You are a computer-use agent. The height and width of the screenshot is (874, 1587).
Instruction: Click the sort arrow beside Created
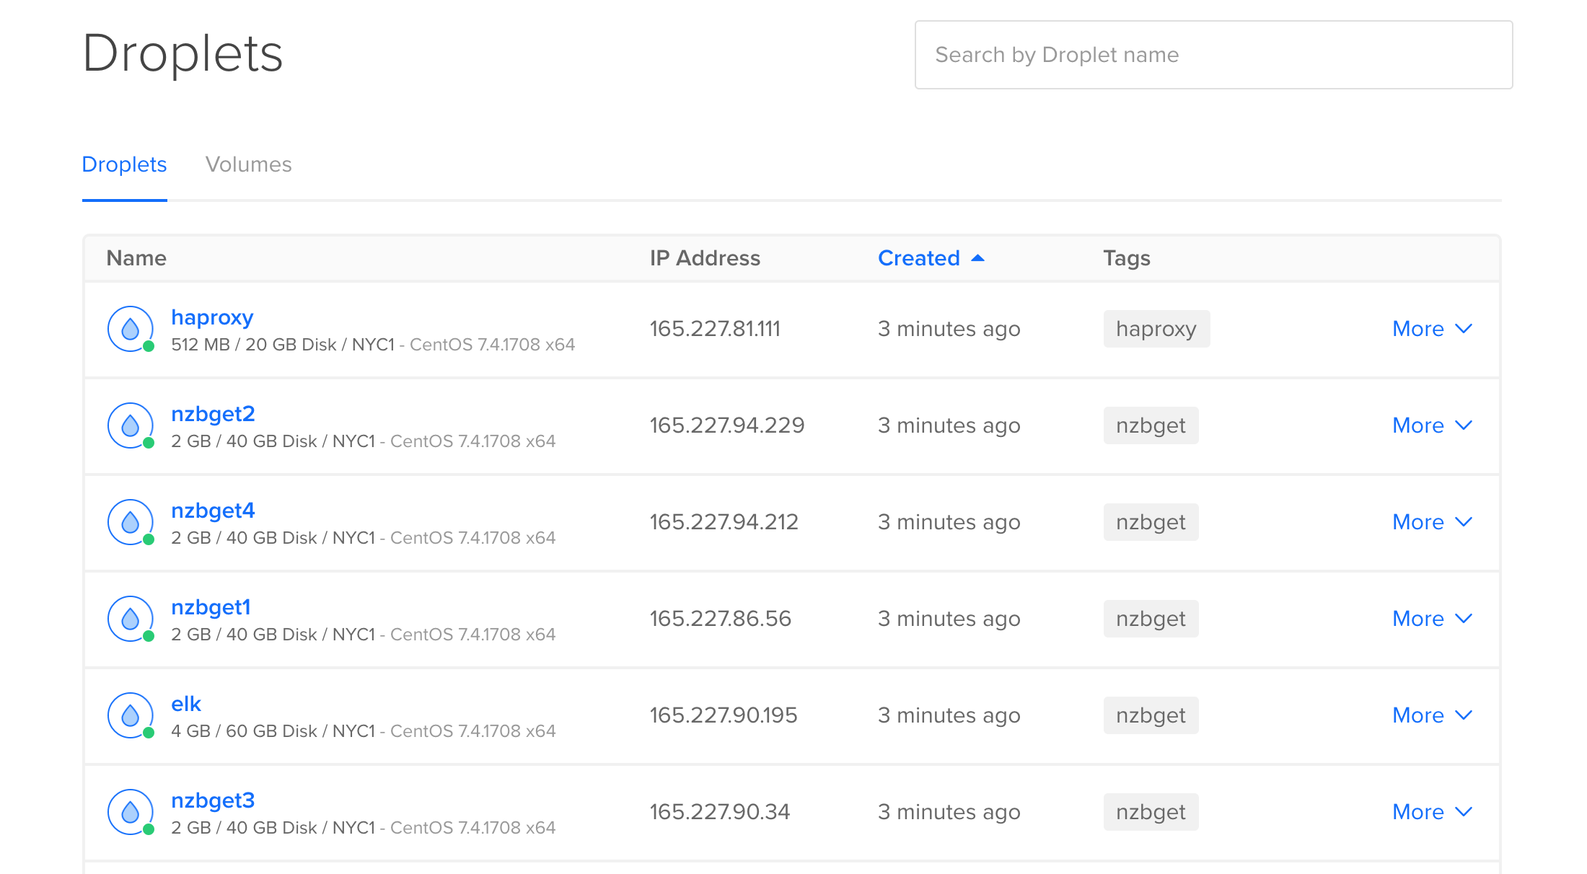[978, 258]
